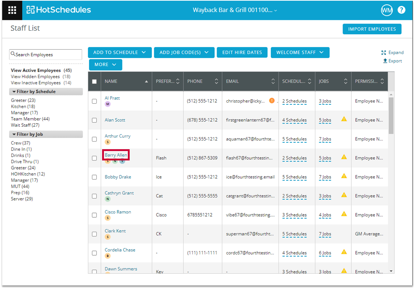Viewport: 415px width, 289px height.
Task: Click the V badge under Barry Allen
Action: tap(122, 162)
